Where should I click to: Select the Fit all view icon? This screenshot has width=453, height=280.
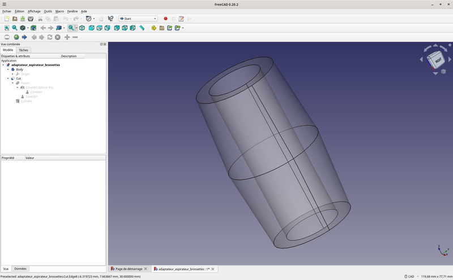(7, 28)
